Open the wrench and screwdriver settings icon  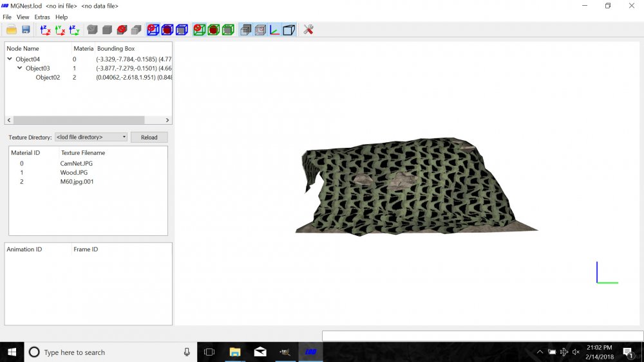click(x=308, y=30)
